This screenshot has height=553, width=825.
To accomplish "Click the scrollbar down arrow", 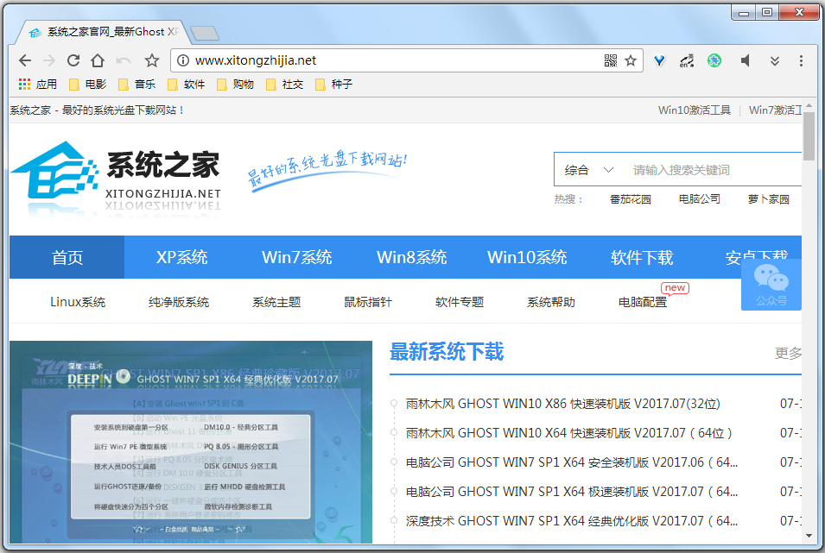I will coord(809,537).
